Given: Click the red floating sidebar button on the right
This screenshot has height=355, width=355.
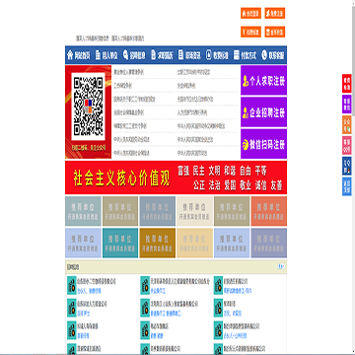Looking at the screenshot, I should click(347, 84).
